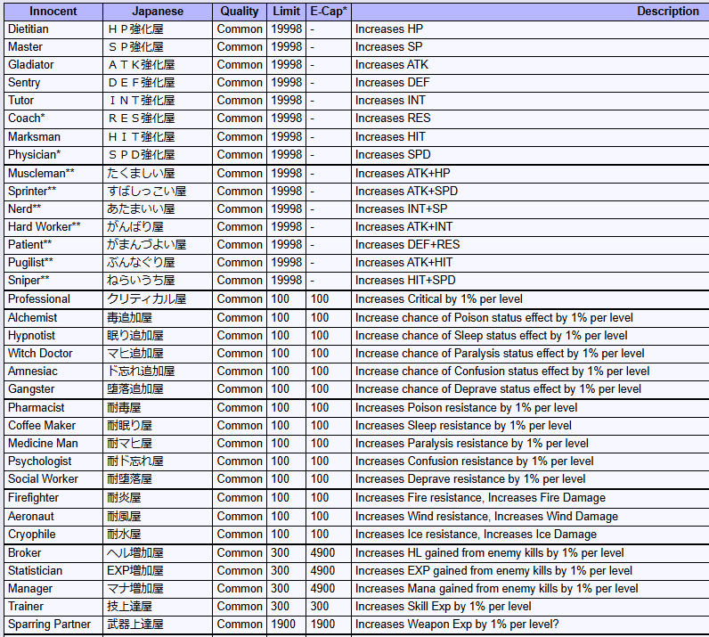Select the Broker cell
The width and height of the screenshot is (709, 637).
coord(53,553)
